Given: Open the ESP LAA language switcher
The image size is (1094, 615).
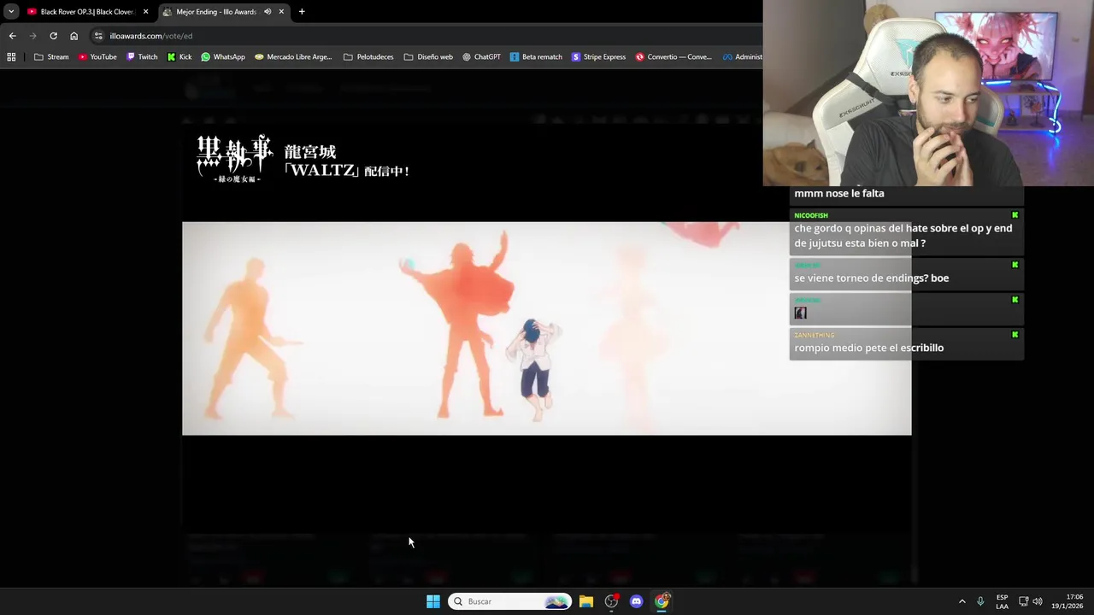Looking at the screenshot, I should pyautogui.click(x=1002, y=601).
